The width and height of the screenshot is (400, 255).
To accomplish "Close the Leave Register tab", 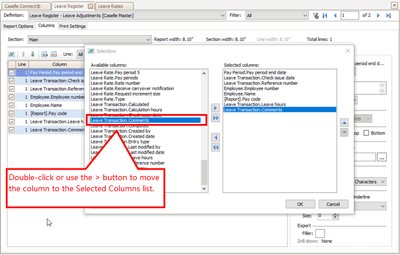I will [91, 5].
